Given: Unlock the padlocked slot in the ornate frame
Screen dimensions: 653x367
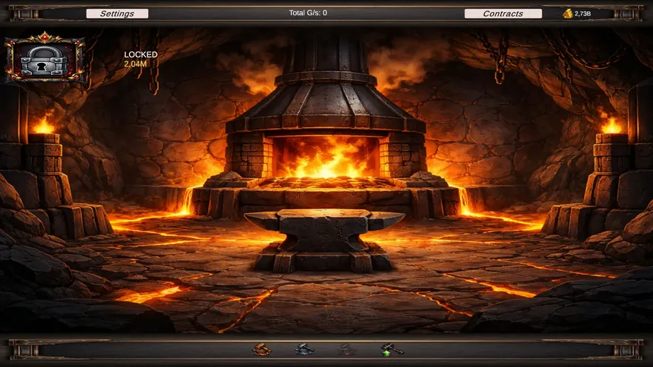Looking at the screenshot, I should tap(44, 60).
